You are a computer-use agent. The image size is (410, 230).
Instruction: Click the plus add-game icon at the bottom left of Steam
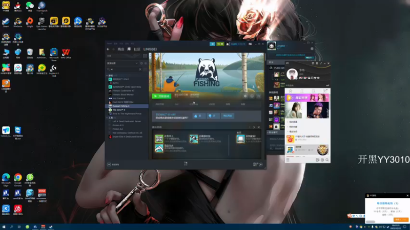(109, 164)
